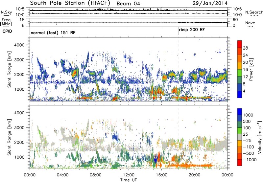Click the 'South Pole Station (fitACF)' title
This screenshot has width=263, height=182.
coord(70,3)
